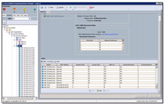Sort vNICs table by MAC Address

pos(64,65)
